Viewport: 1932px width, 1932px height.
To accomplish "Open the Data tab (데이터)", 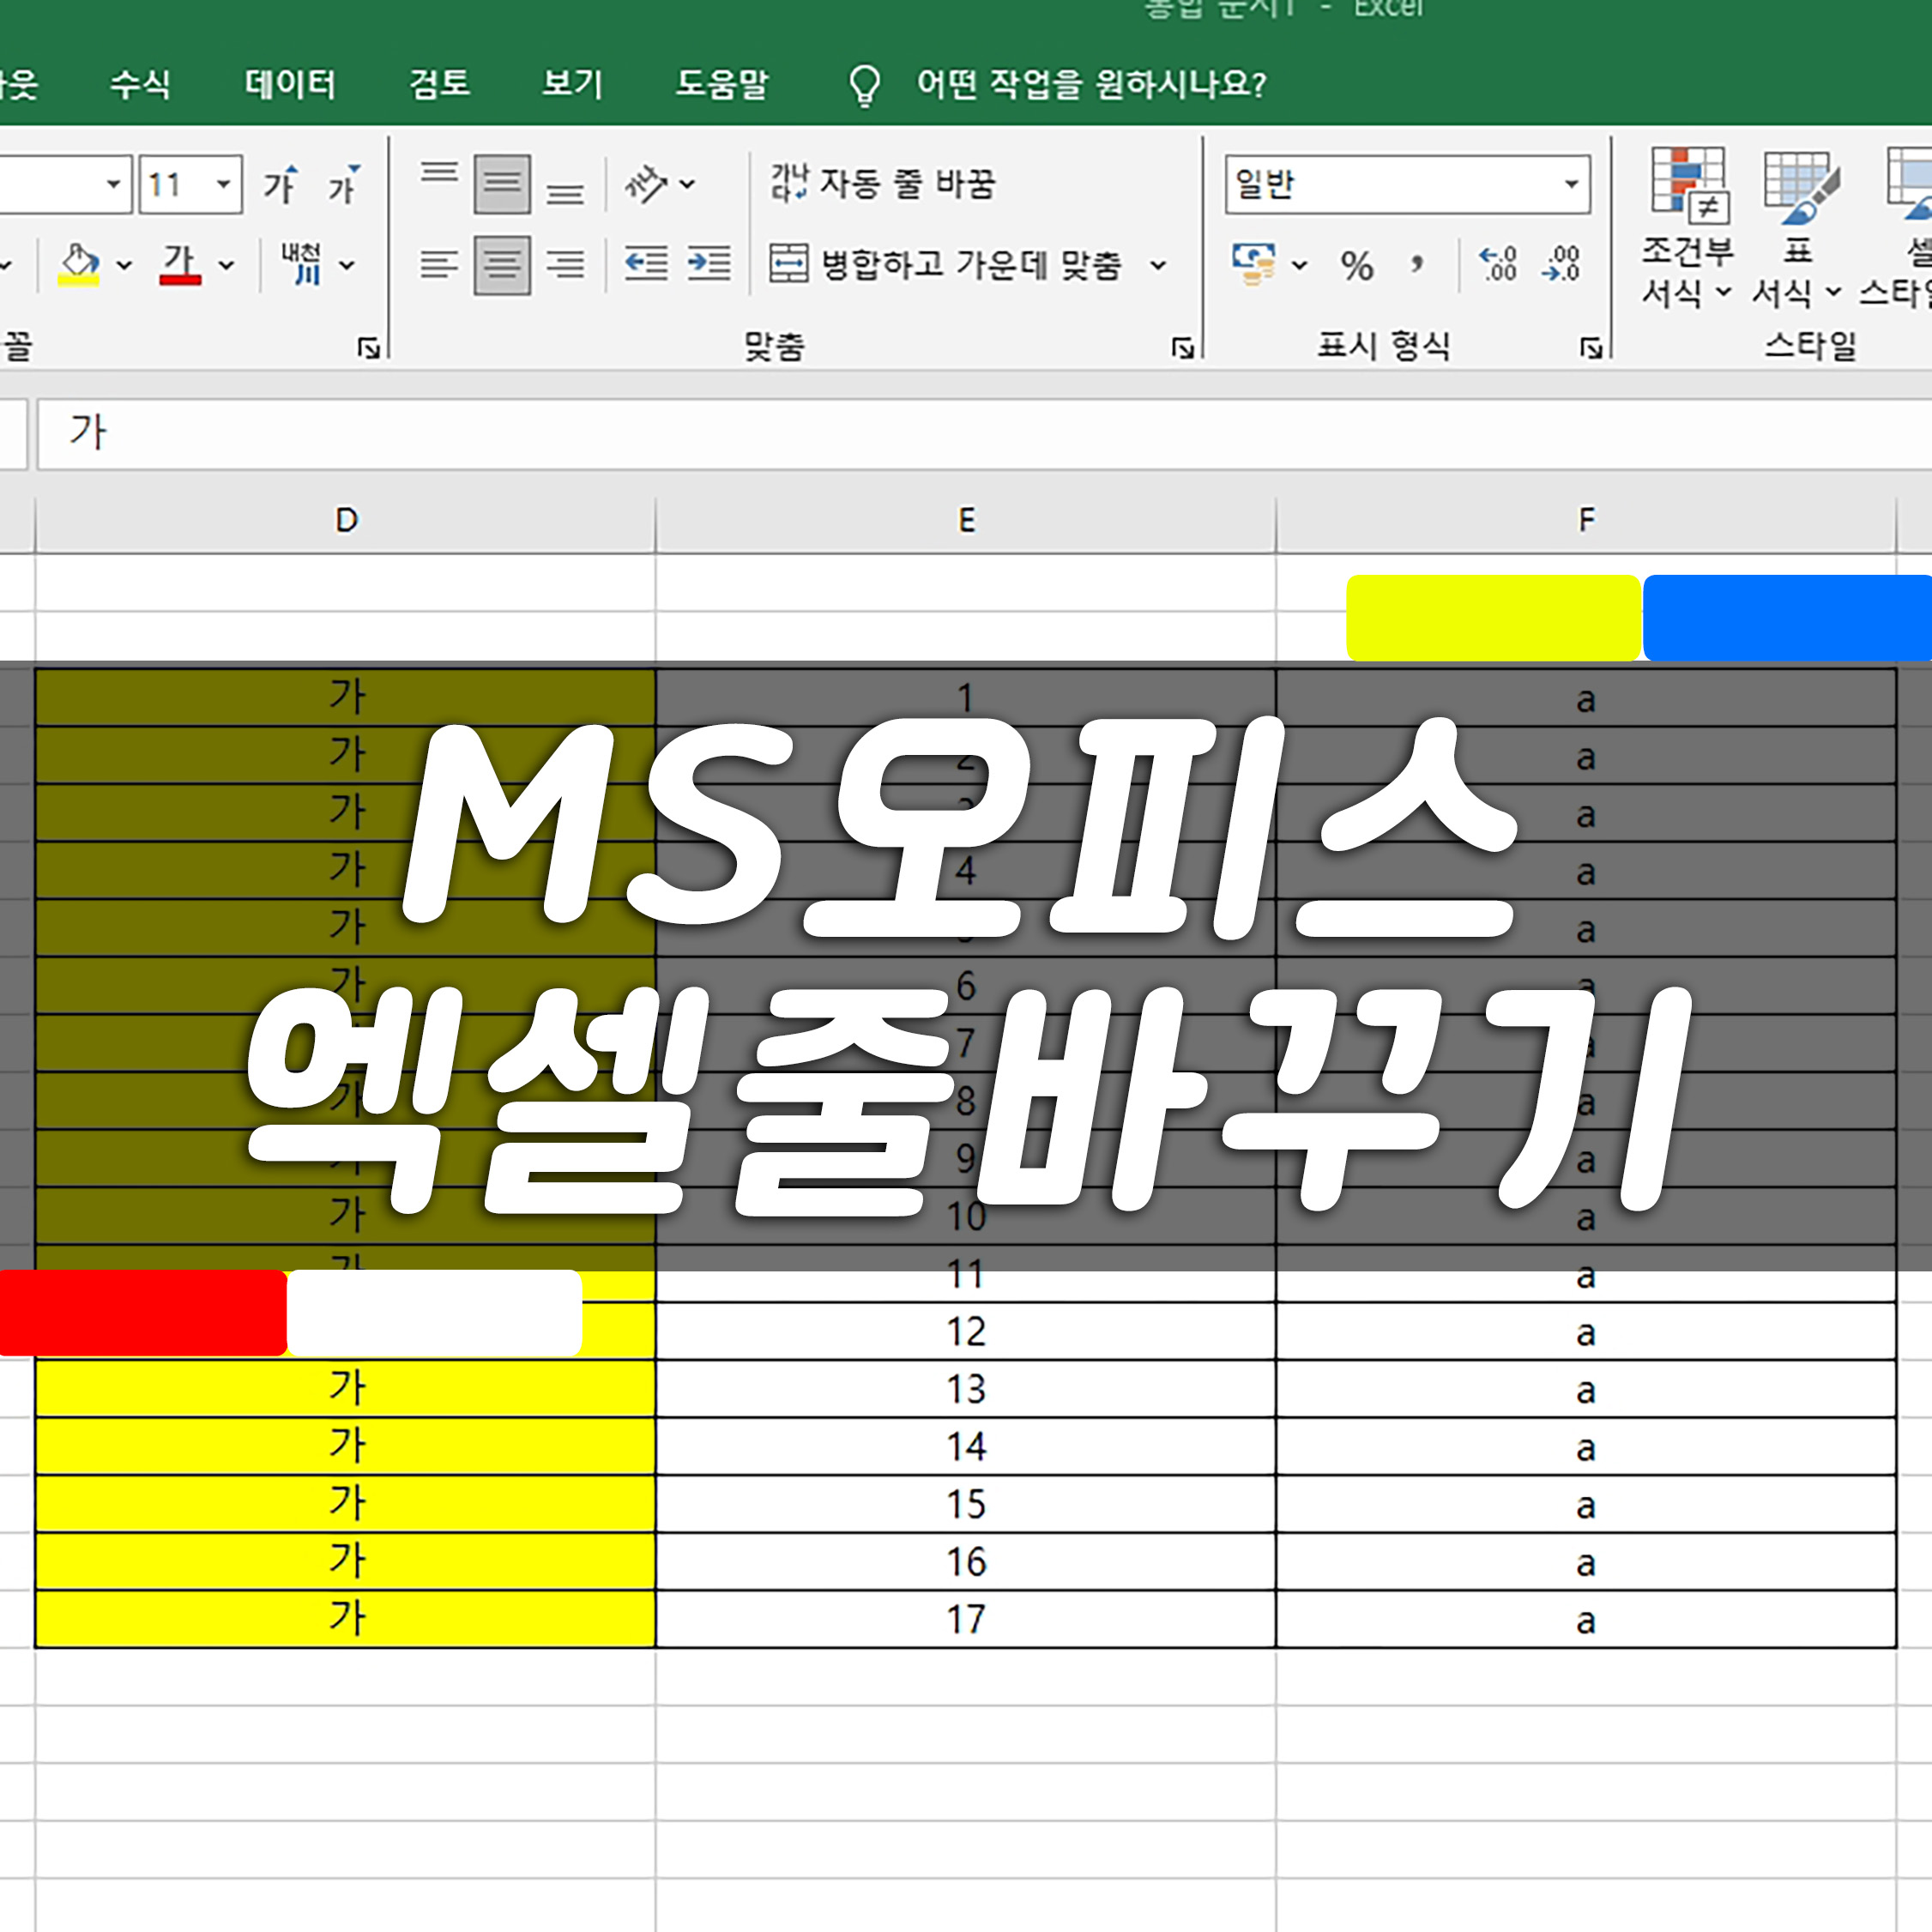I will 290,83.
